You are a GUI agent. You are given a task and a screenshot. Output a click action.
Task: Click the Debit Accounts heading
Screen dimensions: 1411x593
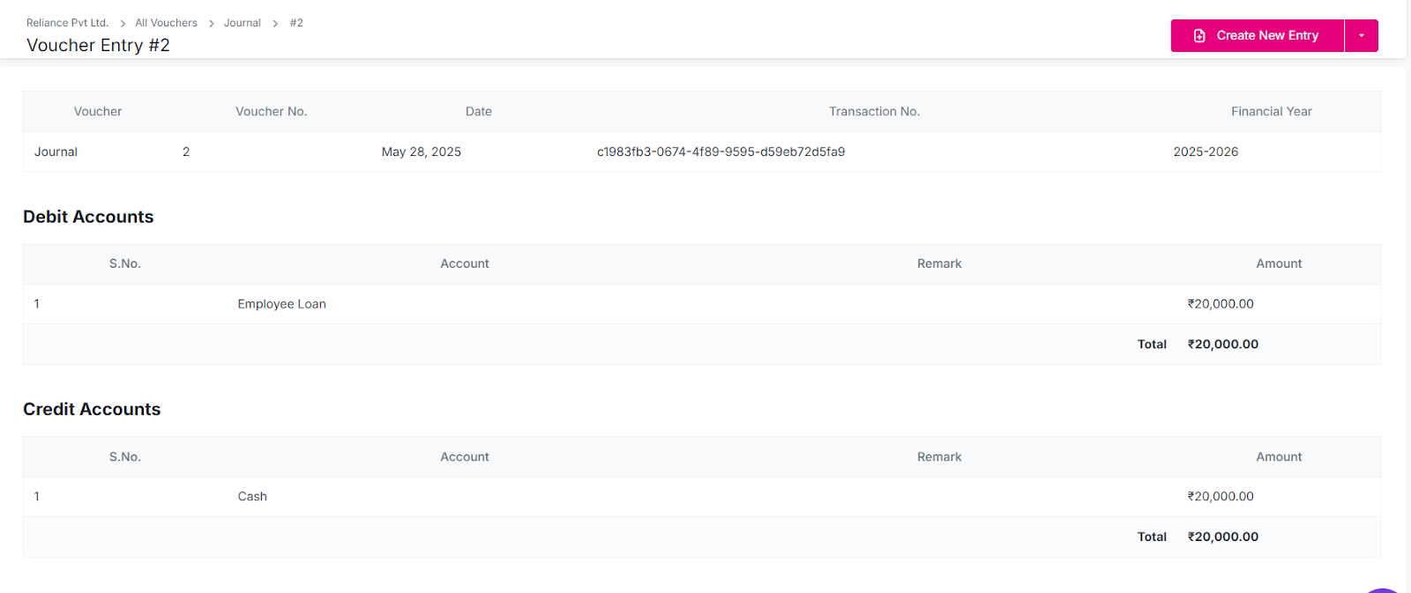click(88, 217)
